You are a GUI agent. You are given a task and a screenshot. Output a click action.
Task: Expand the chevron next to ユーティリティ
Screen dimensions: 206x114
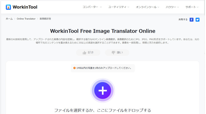tap(128, 7)
